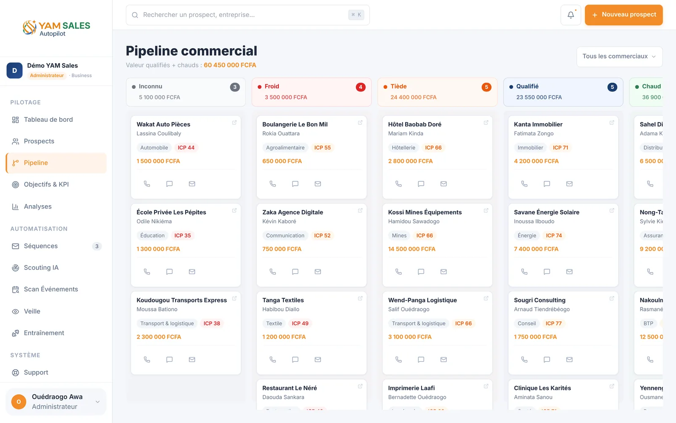Open external link icon on Clinique Les Karités
The image size is (676, 423).
612,386
